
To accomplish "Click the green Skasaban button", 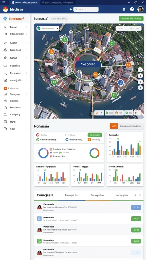I will [95, 135].
